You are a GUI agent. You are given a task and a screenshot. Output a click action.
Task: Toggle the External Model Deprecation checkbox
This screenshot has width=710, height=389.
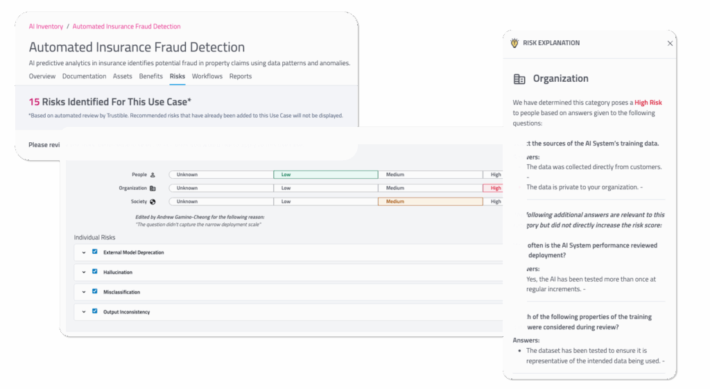pos(95,252)
